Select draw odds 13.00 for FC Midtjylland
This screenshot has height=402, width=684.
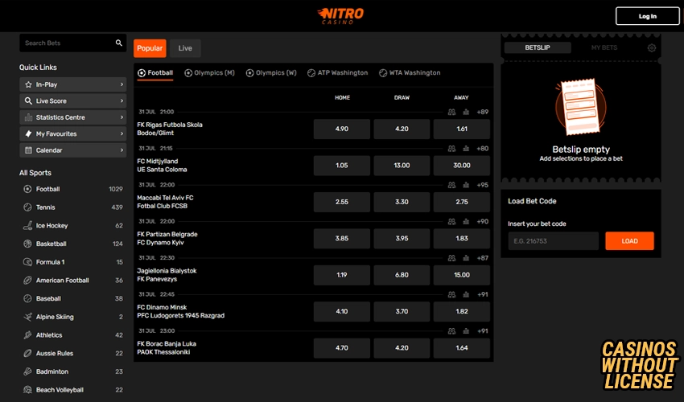(x=402, y=166)
